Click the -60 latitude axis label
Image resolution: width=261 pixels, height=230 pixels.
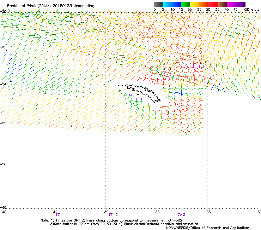3,207
